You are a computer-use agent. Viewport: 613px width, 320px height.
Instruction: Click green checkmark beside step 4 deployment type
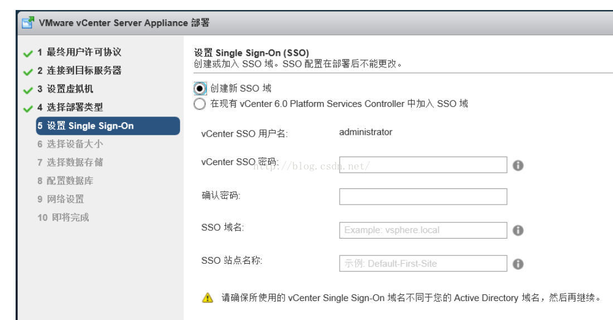pyautogui.click(x=28, y=109)
